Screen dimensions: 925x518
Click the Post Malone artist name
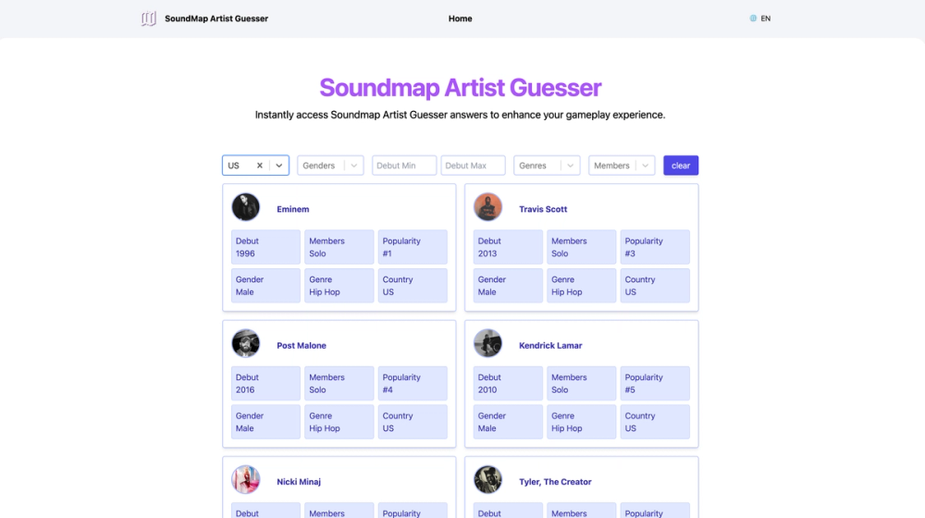tap(302, 346)
